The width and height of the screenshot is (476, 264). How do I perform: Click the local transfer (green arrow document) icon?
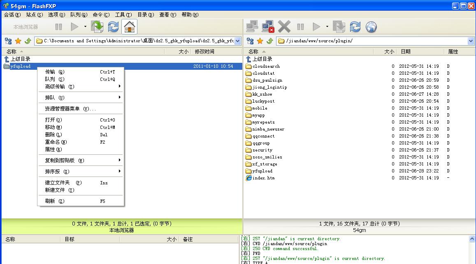[x=97, y=27]
